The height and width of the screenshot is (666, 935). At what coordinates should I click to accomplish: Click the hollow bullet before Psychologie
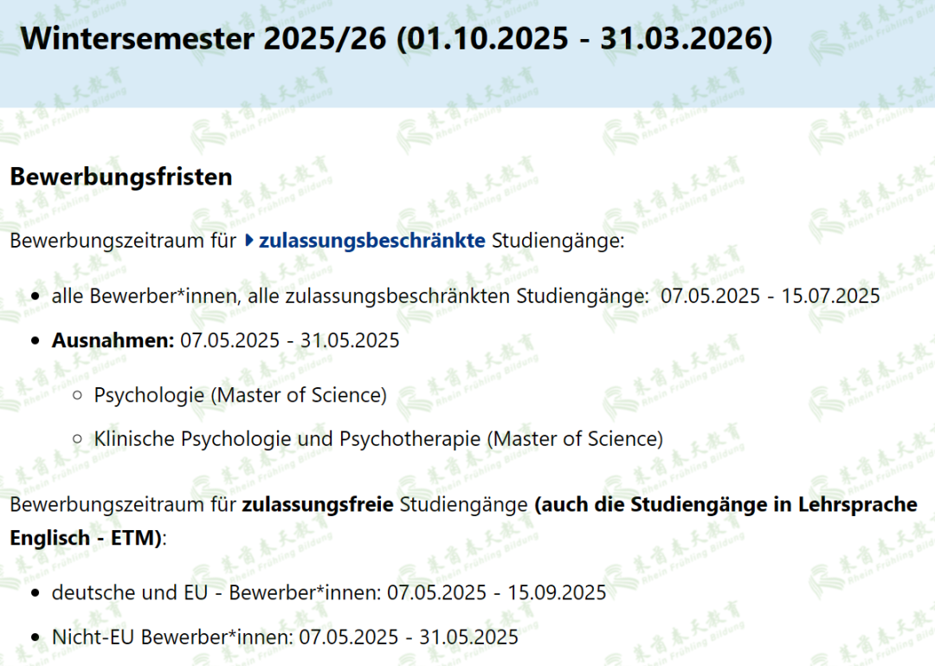pyautogui.click(x=77, y=395)
